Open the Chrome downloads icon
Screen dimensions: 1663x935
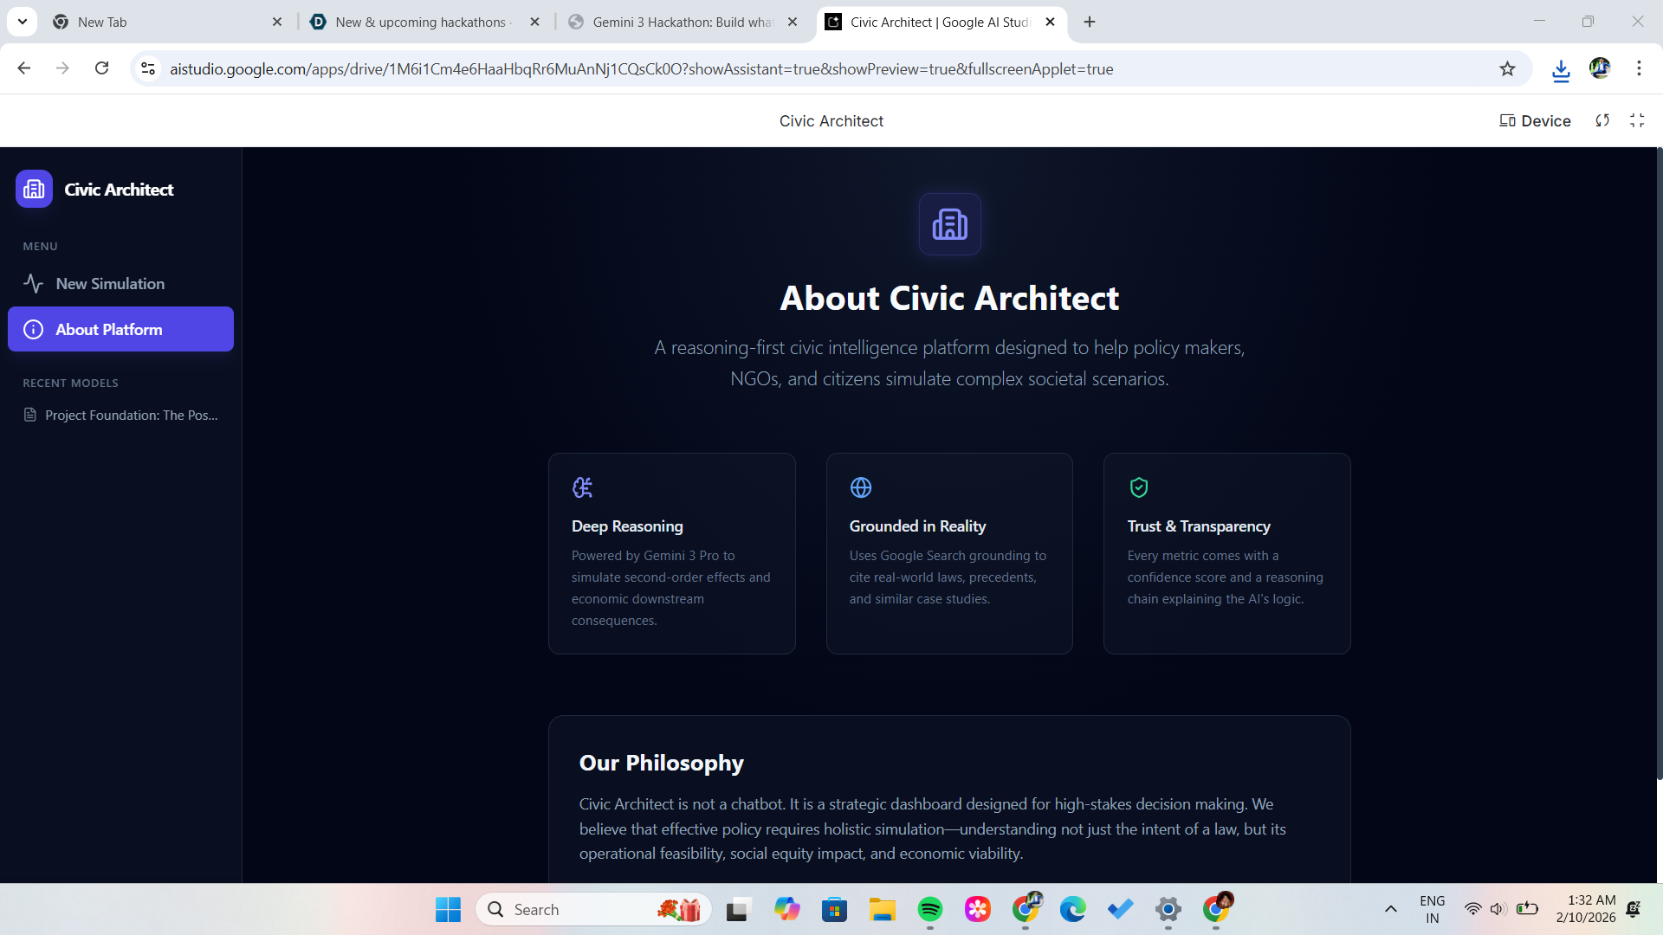tap(1561, 69)
